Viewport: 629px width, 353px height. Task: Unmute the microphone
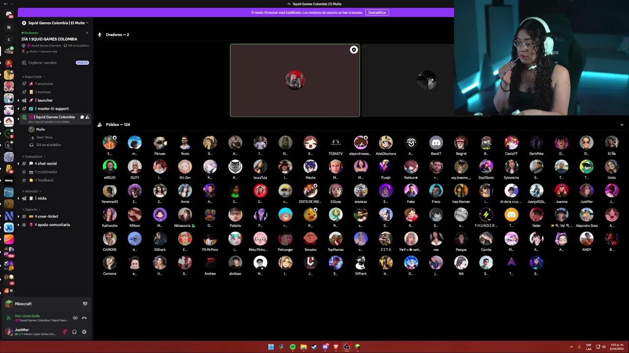(65, 332)
